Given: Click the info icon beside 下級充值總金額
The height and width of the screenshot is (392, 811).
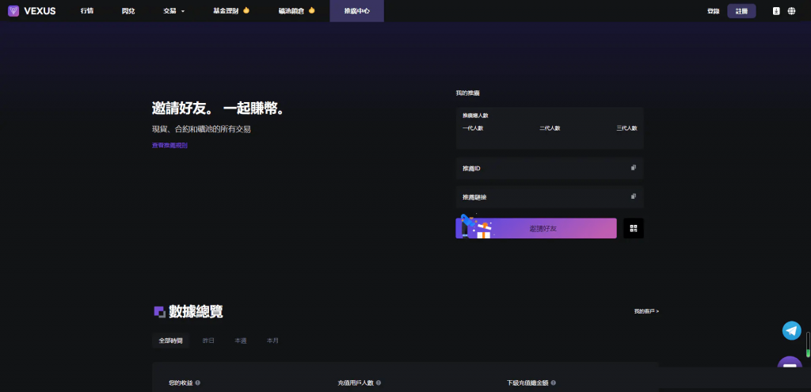Looking at the screenshot, I should [x=552, y=382].
